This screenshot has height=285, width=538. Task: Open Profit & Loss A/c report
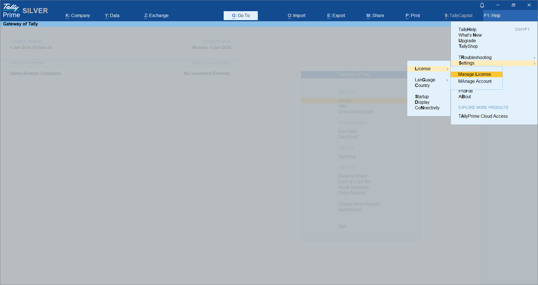(x=354, y=182)
